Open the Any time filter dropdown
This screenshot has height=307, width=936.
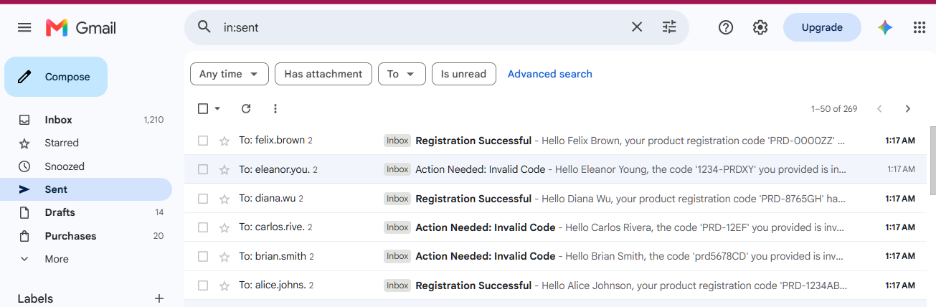tap(230, 74)
